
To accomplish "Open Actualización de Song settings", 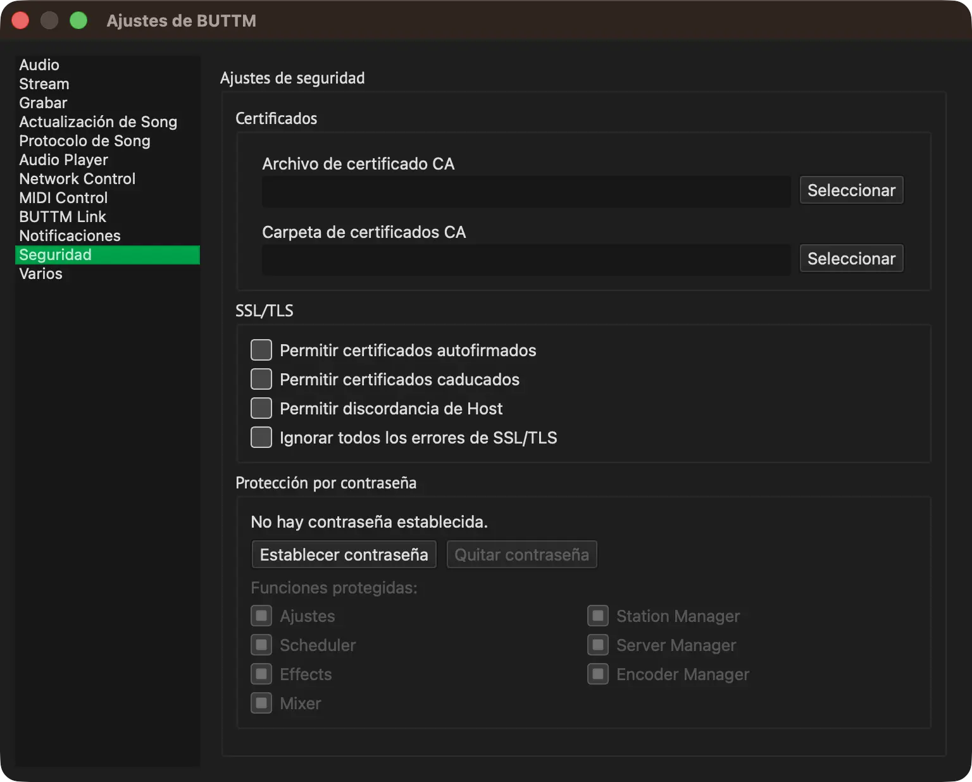I will pyautogui.click(x=107, y=122).
